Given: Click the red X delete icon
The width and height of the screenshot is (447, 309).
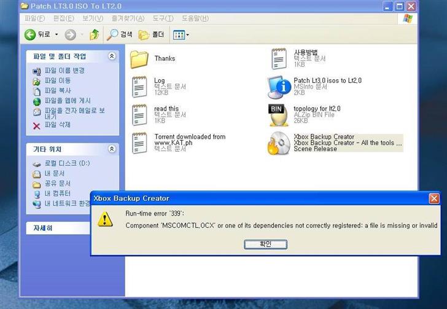Looking at the screenshot, I should pyautogui.click(x=36, y=126).
